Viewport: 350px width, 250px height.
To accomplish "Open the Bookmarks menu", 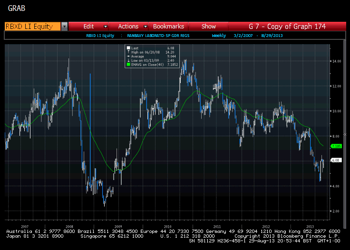I will click(x=168, y=27).
